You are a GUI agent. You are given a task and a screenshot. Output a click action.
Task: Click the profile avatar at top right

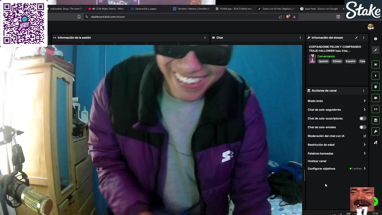click(x=371, y=27)
